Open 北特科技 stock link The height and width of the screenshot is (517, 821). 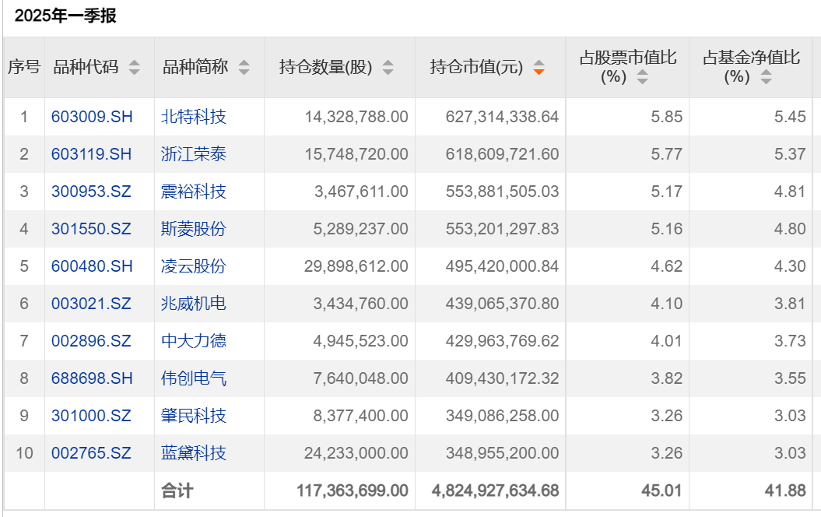[x=194, y=117]
